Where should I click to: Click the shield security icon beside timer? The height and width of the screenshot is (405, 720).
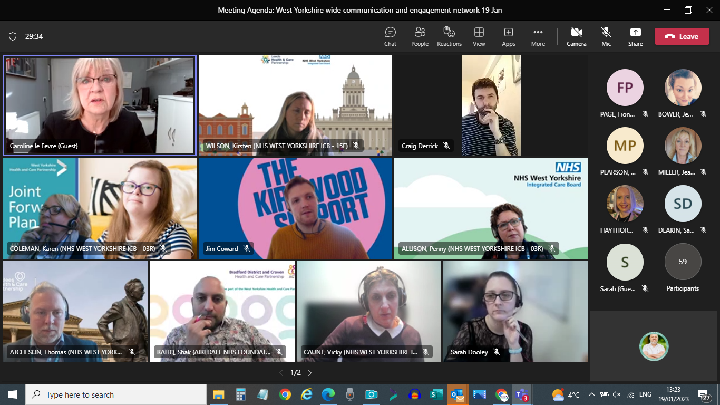point(13,36)
